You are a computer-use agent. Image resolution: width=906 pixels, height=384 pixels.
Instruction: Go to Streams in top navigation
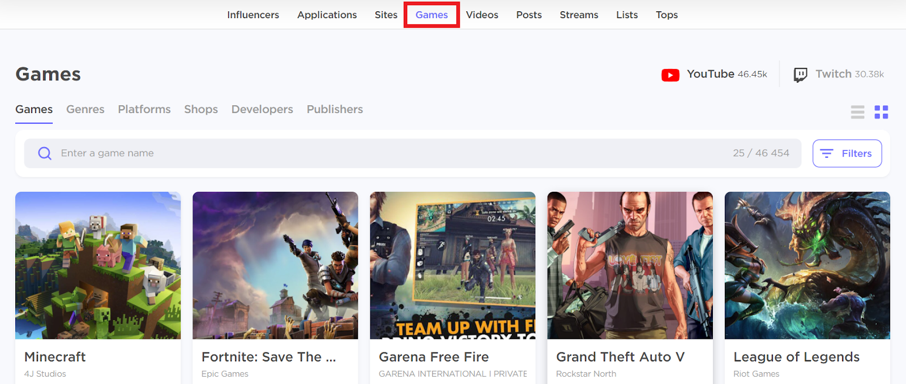click(579, 15)
